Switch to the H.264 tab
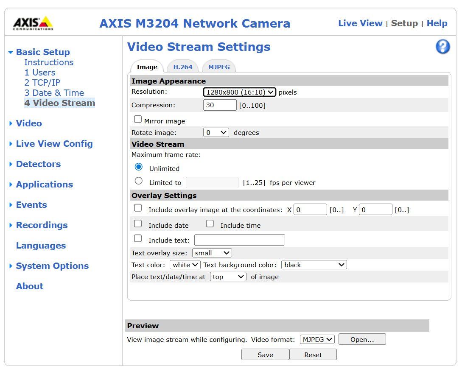 tap(182, 67)
